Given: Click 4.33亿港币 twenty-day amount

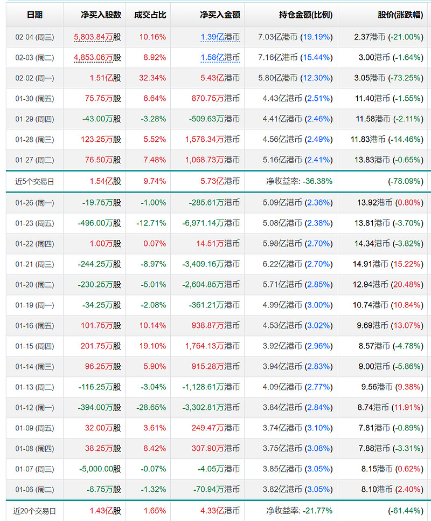Looking at the screenshot, I should coord(220,511).
